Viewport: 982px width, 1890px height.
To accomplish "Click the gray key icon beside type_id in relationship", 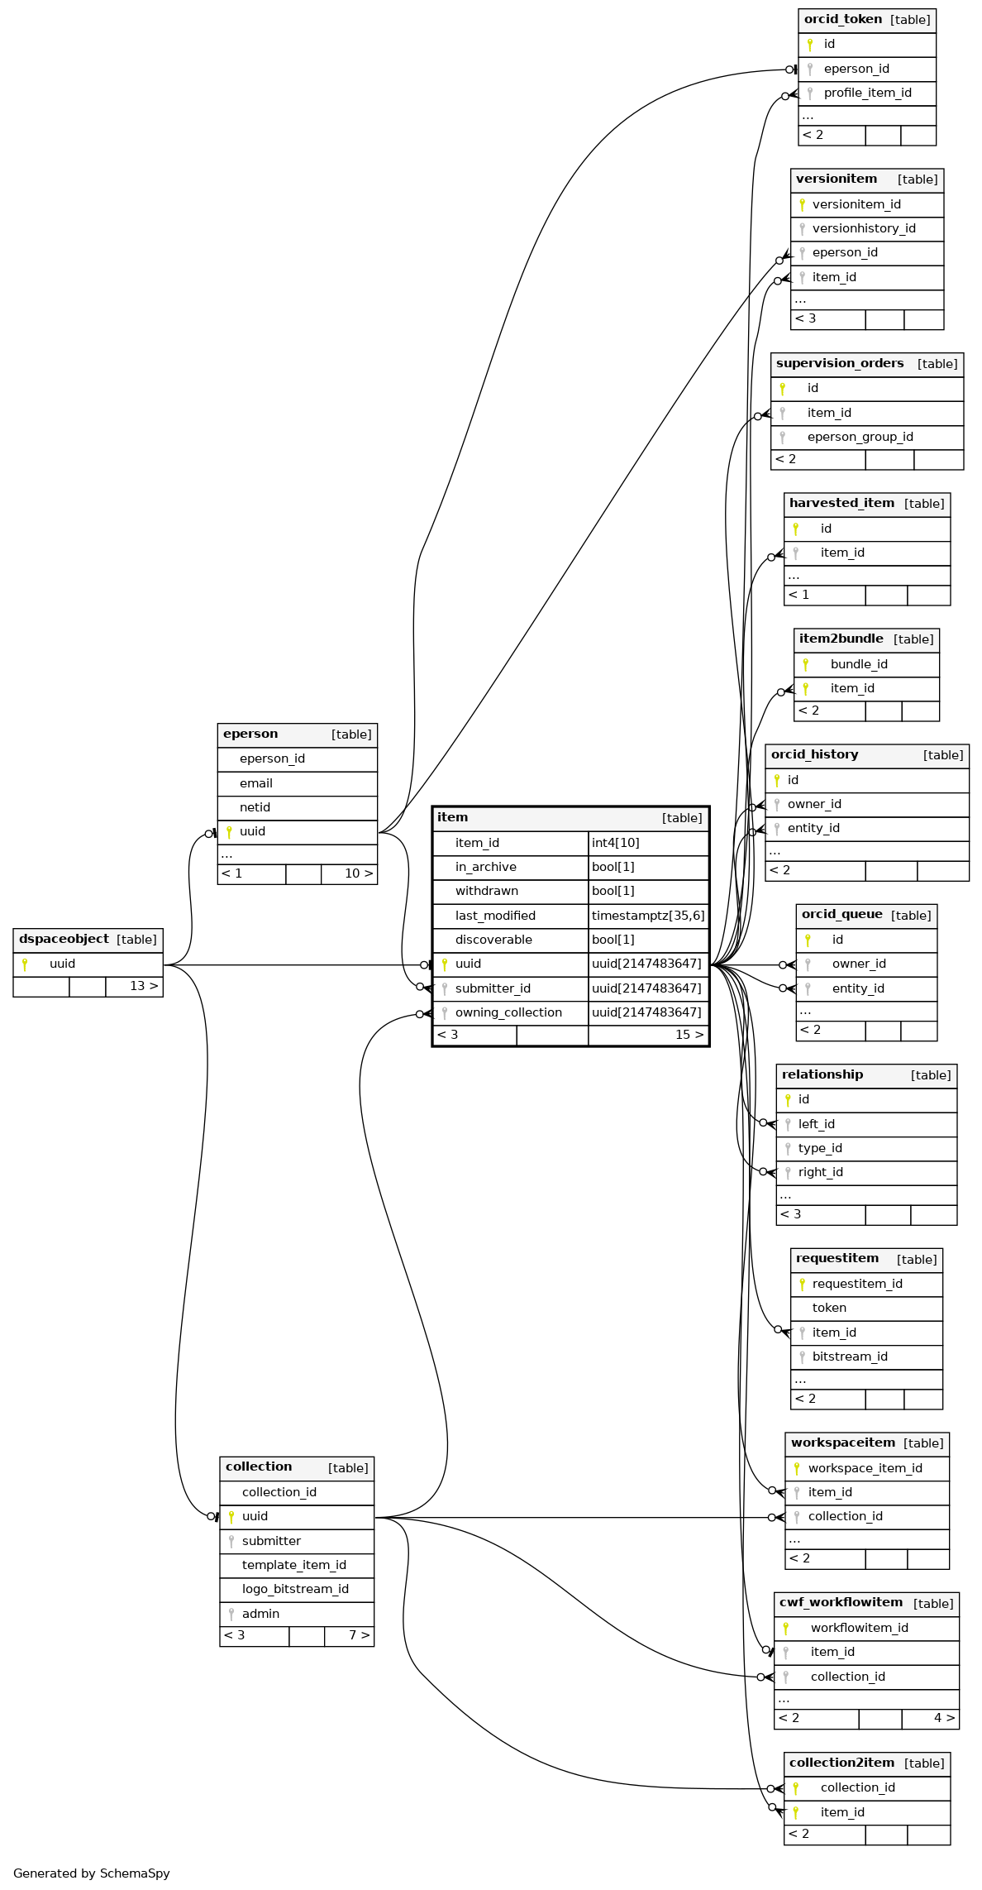I will [x=788, y=1148].
